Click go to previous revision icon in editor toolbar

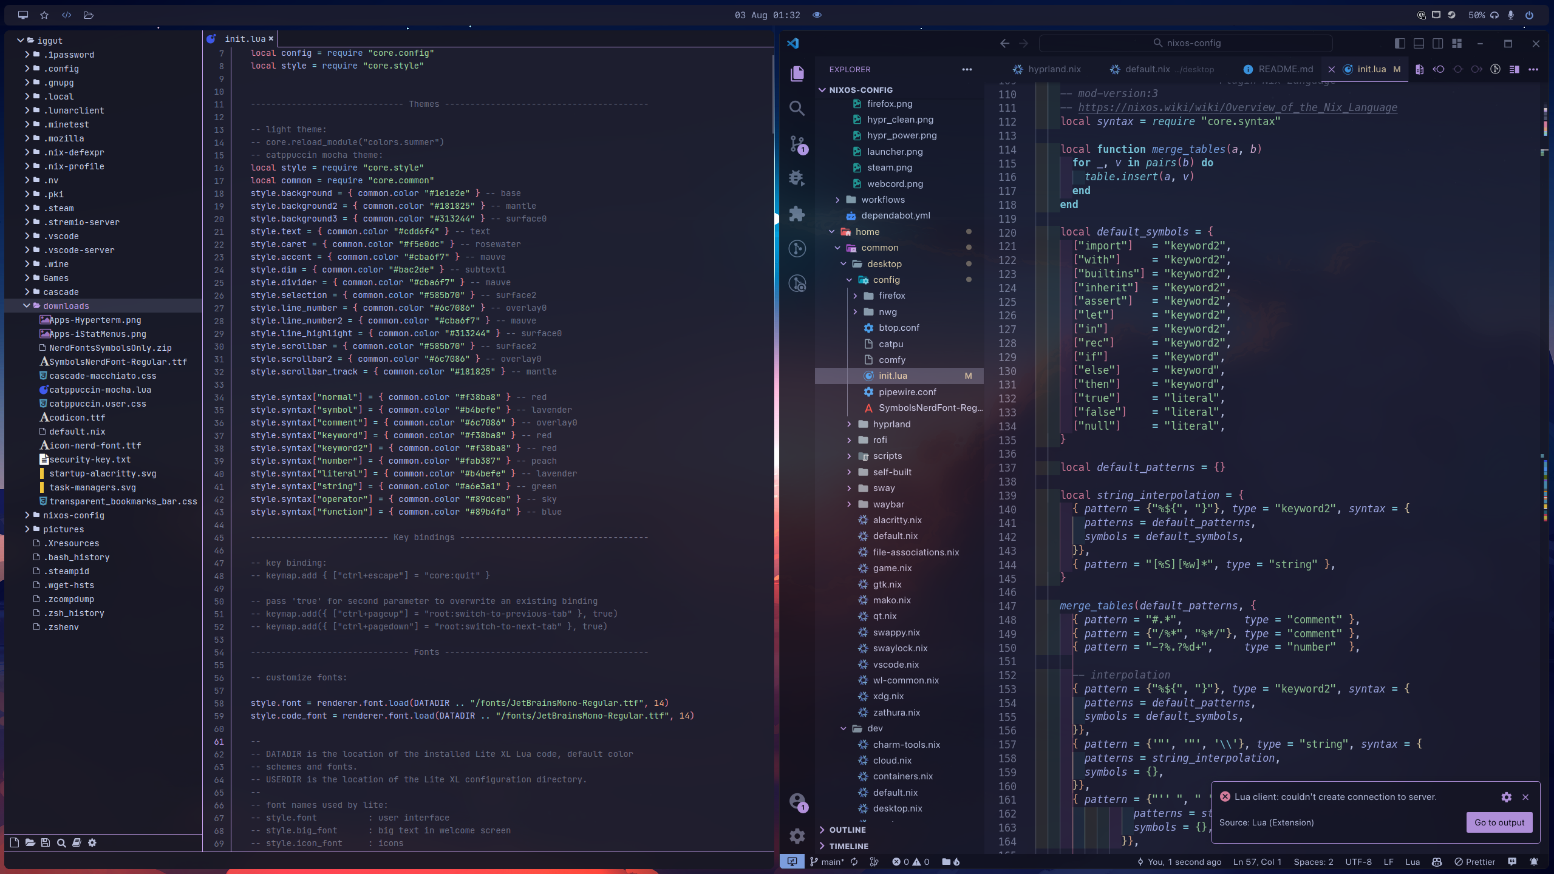tap(1439, 69)
